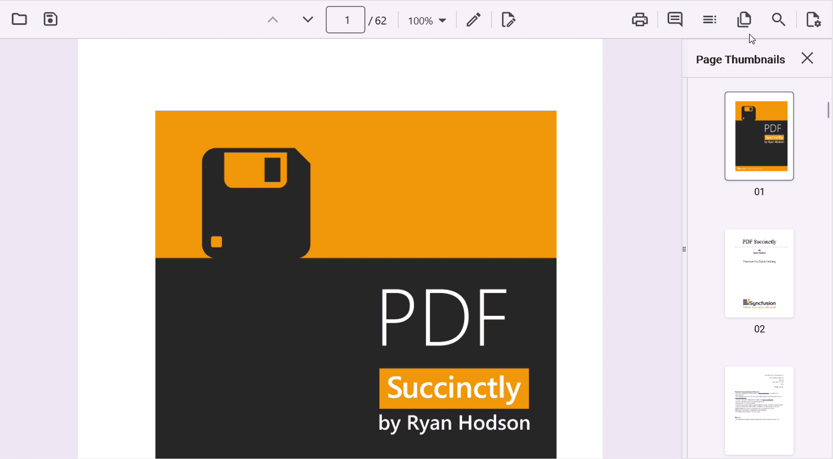
Task: Open the annotation edit pencil tool
Action: 473,20
